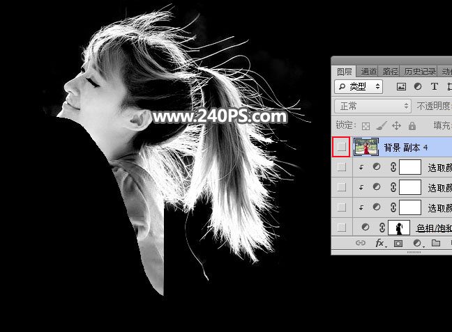Image resolution: width=452 pixels, height=332 pixels.
Task: Show the 背景 副本 4 layer
Action: click(x=341, y=147)
